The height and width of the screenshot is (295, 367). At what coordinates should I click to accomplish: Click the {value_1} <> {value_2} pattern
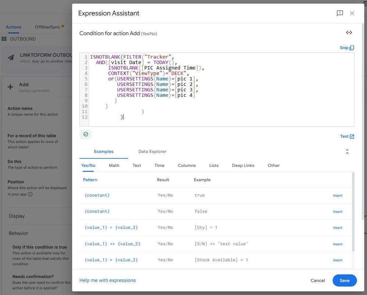112,244
